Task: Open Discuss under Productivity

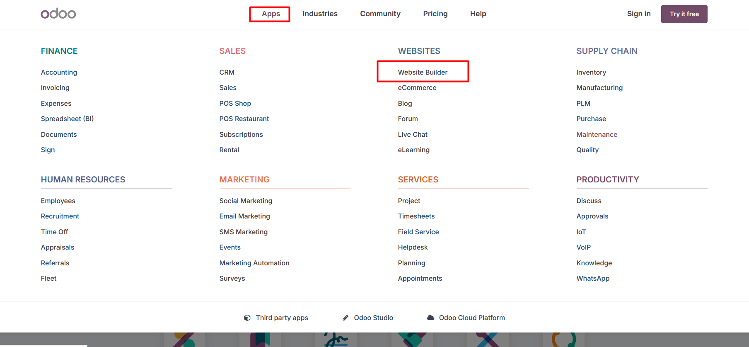Action: (x=589, y=201)
